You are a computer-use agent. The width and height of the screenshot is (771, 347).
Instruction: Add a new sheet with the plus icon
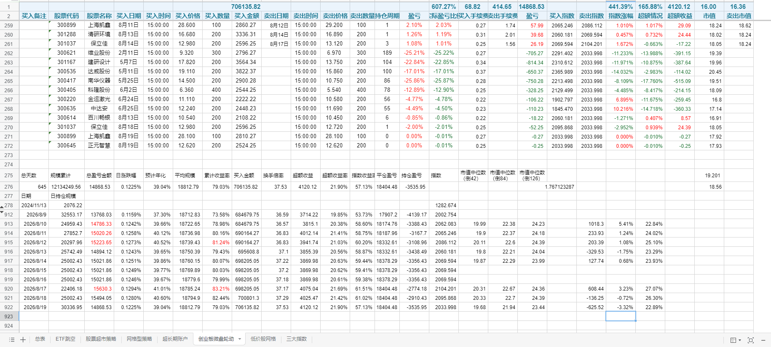pos(23,339)
